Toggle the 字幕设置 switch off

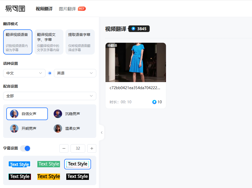click(x=26, y=148)
